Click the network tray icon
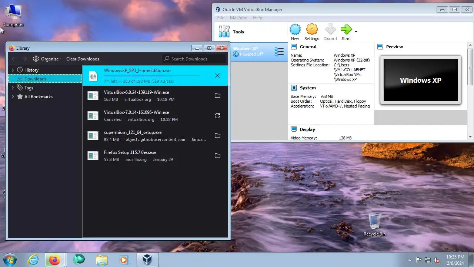Screen dimensions: 474x267 [x=428, y=260]
